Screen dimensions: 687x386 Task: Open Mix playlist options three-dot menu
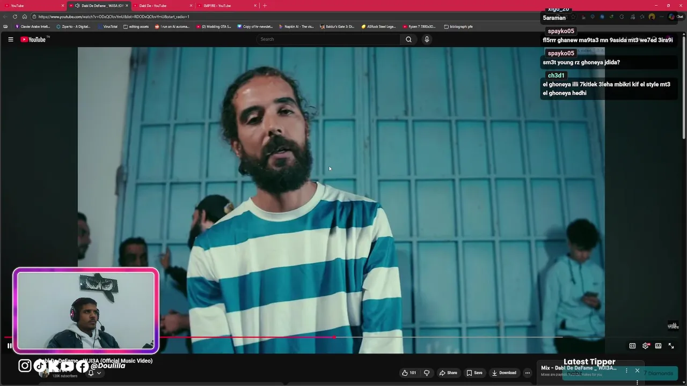click(626, 370)
